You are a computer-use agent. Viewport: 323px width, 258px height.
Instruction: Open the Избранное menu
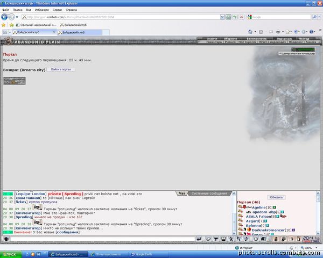(42, 10)
